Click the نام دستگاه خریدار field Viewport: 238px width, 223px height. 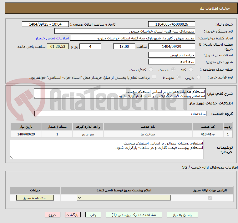click(124, 31)
